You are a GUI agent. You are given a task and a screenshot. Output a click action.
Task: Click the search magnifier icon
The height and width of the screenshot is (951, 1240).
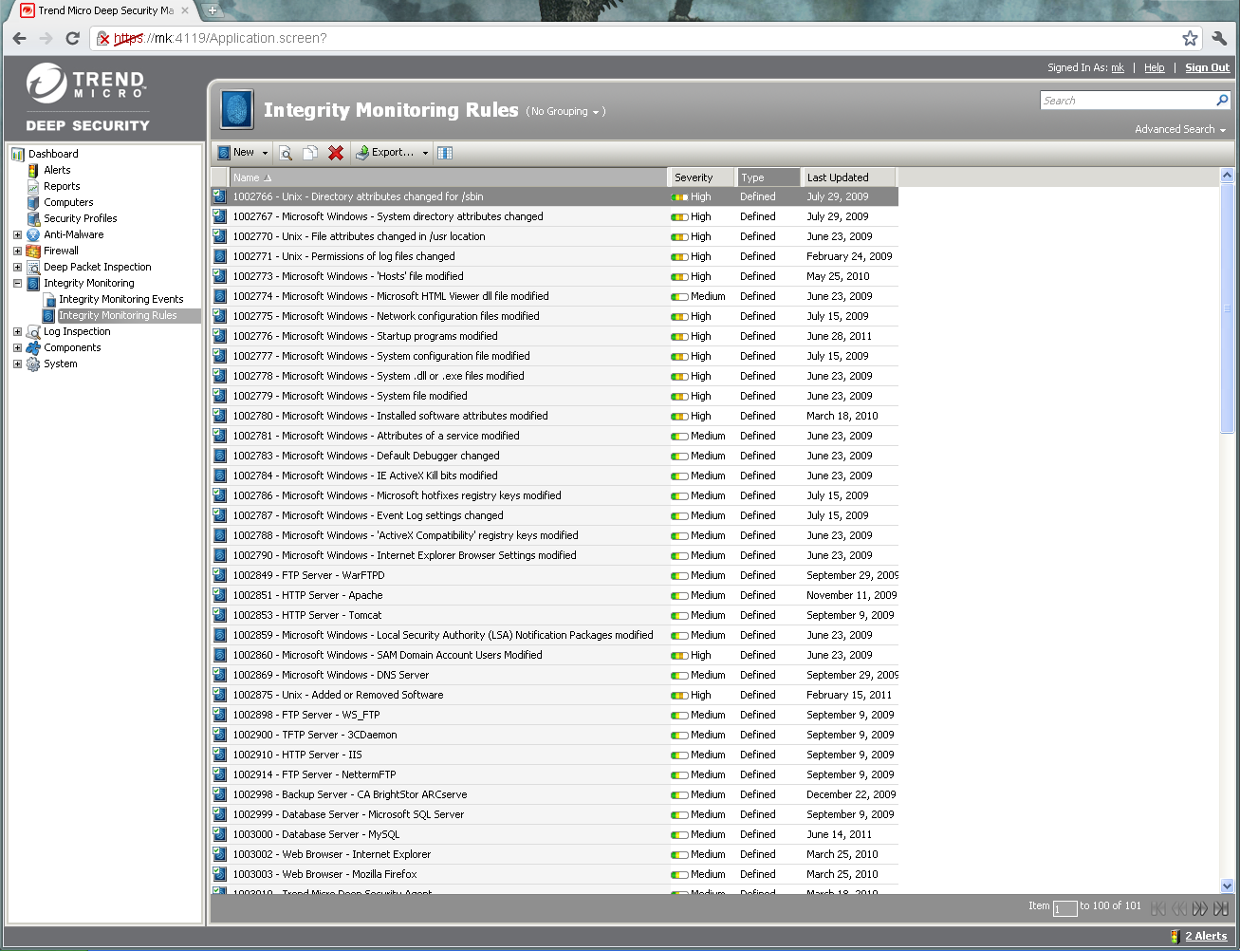tap(1222, 101)
